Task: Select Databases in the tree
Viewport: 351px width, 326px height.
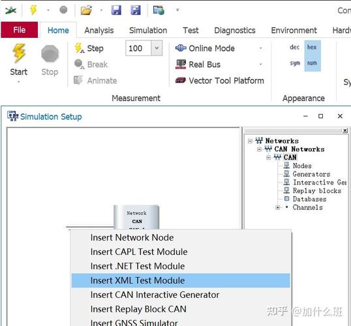Action: (309, 199)
